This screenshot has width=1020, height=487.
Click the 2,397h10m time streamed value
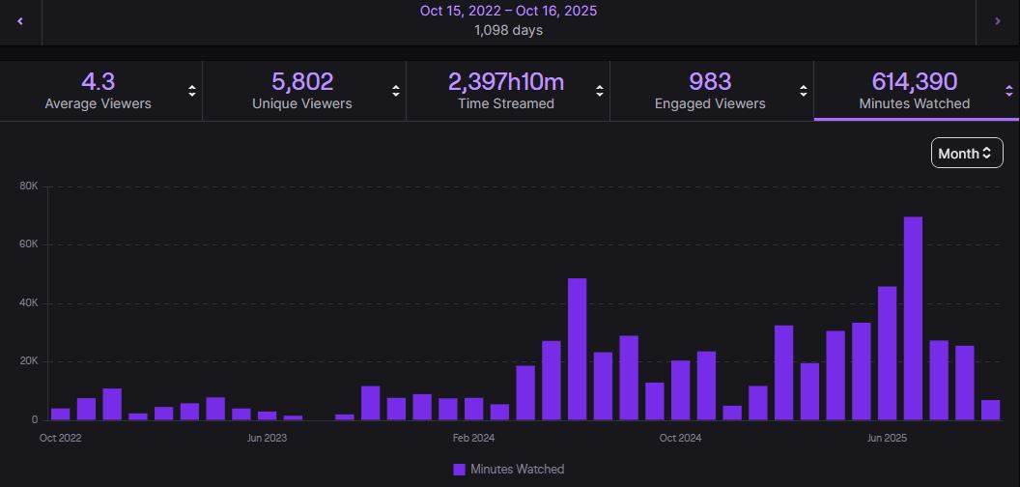click(x=506, y=82)
